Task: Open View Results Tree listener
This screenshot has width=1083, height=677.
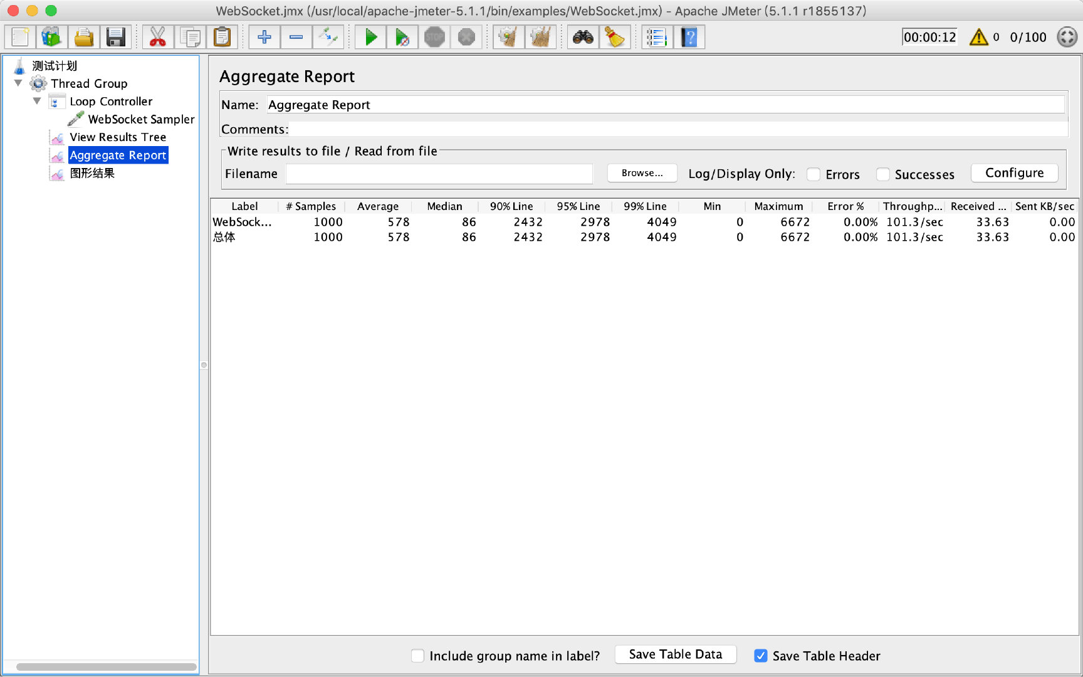Action: pos(118,137)
